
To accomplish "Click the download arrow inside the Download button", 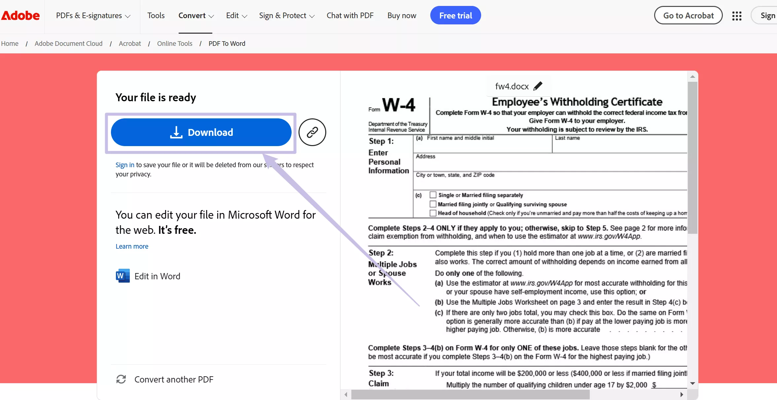I will (x=176, y=132).
